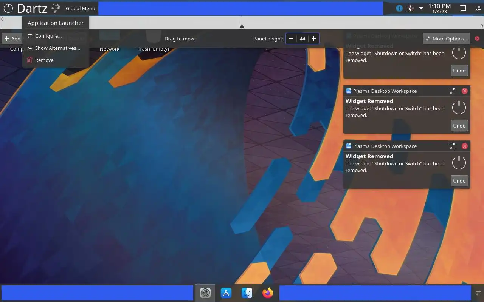Decrease panel height with the minus button

[x=291, y=39]
